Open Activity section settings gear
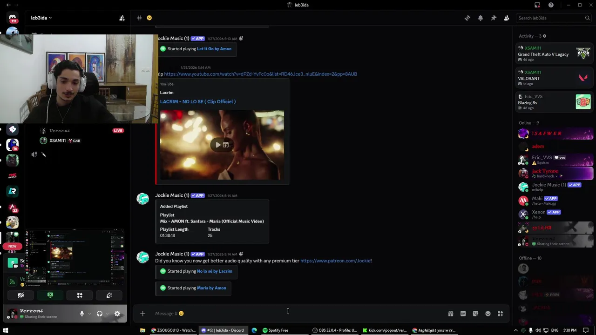596x335 pixels. click(x=544, y=36)
